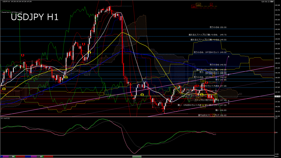
Task: Click the 8/7 date marker on the time axis
Action: 41,156
